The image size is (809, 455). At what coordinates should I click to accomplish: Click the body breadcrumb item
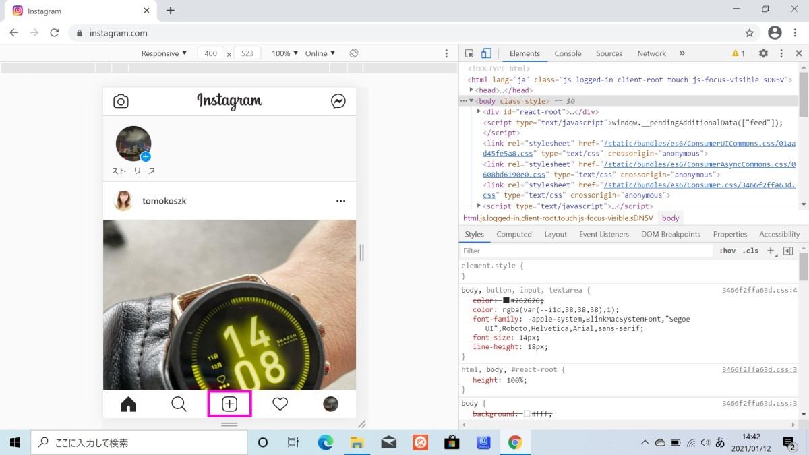[670, 218]
